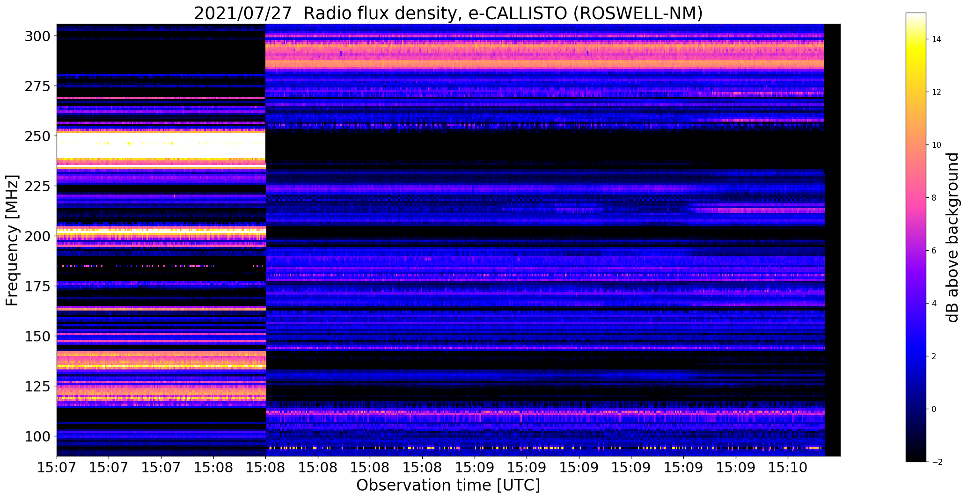
Task: Click the 15:10 time tick label
Action: (788, 467)
